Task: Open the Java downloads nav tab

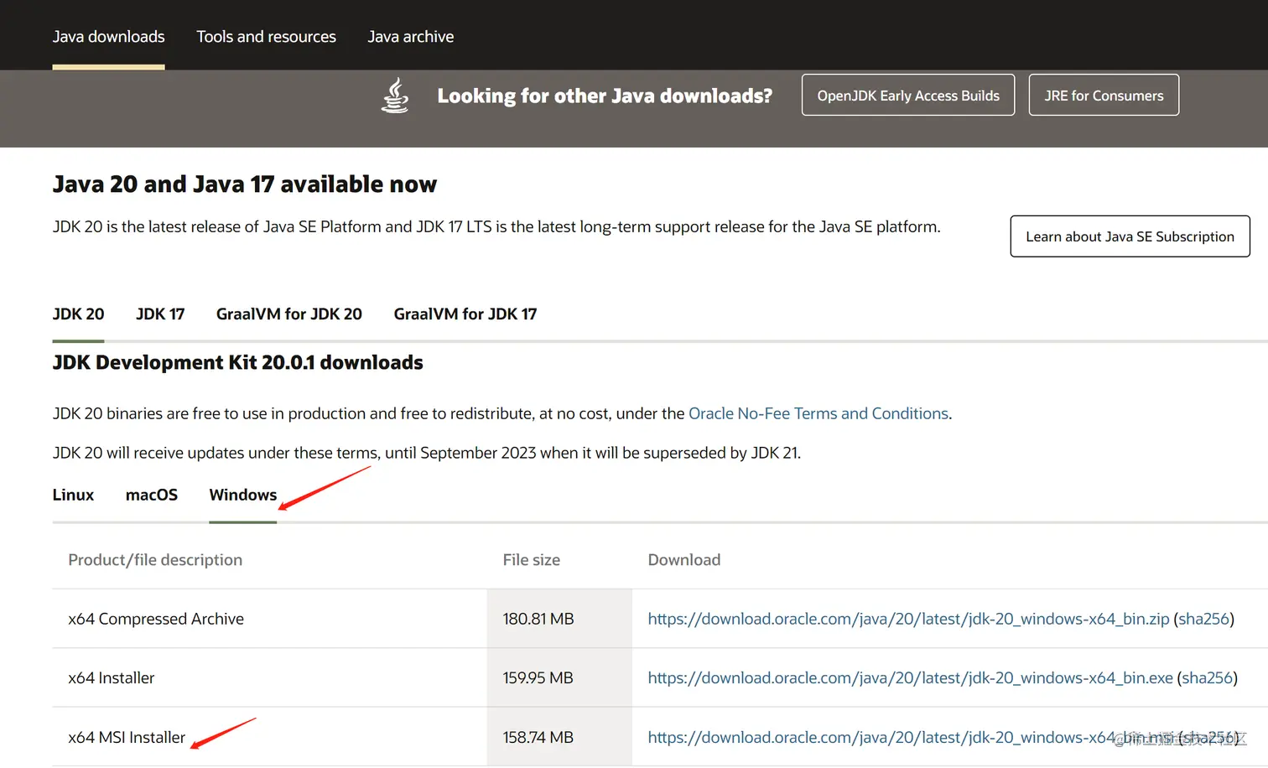Action: tap(108, 37)
